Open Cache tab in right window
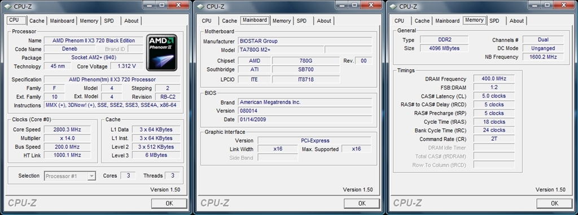This screenshot has width=578, height=215. [x=422, y=21]
